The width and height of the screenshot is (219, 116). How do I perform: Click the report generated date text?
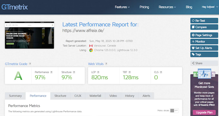click(x=111, y=41)
